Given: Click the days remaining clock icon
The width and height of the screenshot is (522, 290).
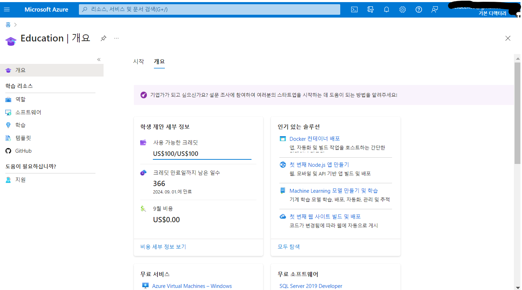Looking at the screenshot, I should click(x=143, y=173).
